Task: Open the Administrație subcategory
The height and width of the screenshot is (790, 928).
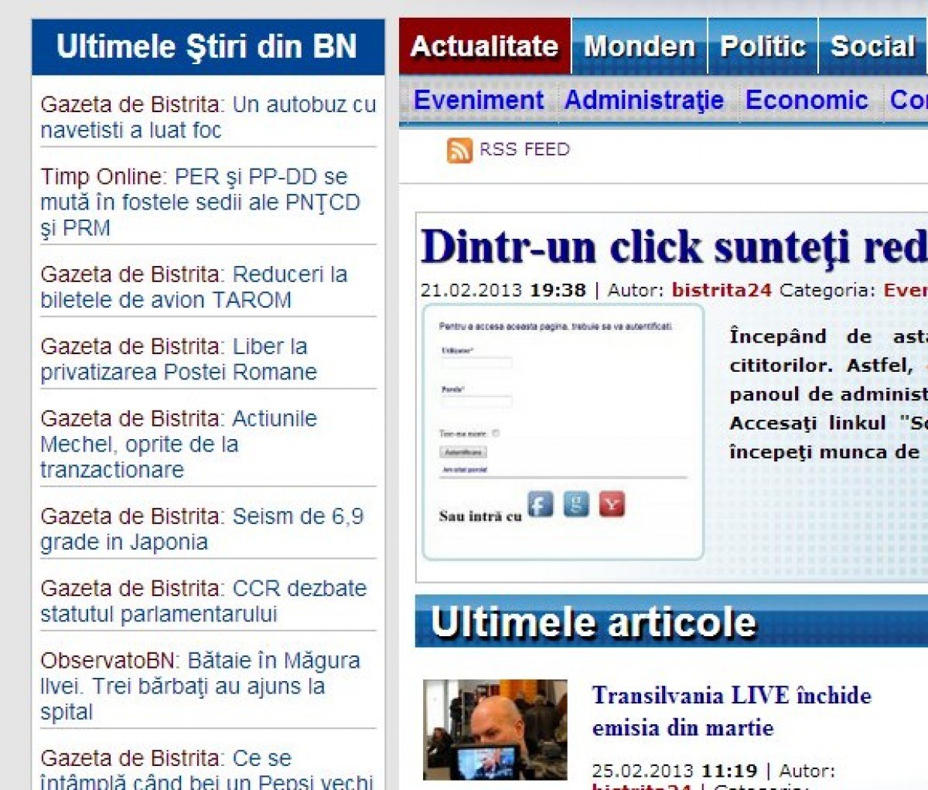Action: (644, 100)
